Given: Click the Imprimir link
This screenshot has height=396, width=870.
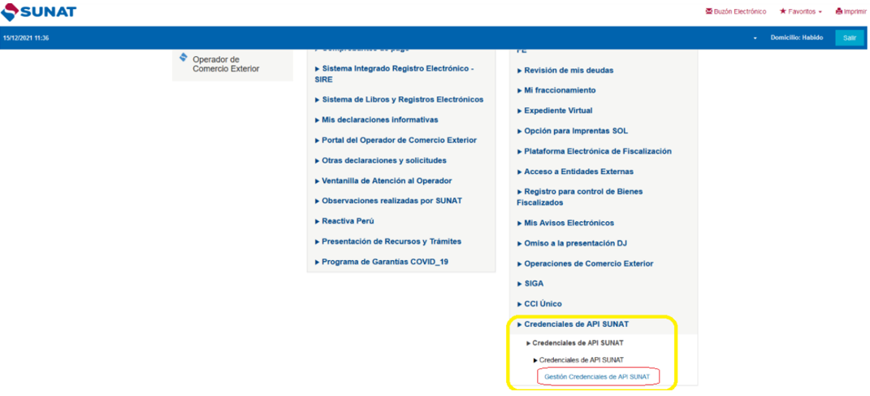Looking at the screenshot, I should [x=855, y=11].
